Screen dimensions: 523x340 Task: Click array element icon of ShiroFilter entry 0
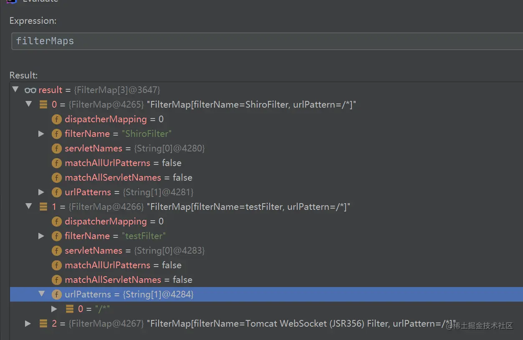[x=43, y=104]
